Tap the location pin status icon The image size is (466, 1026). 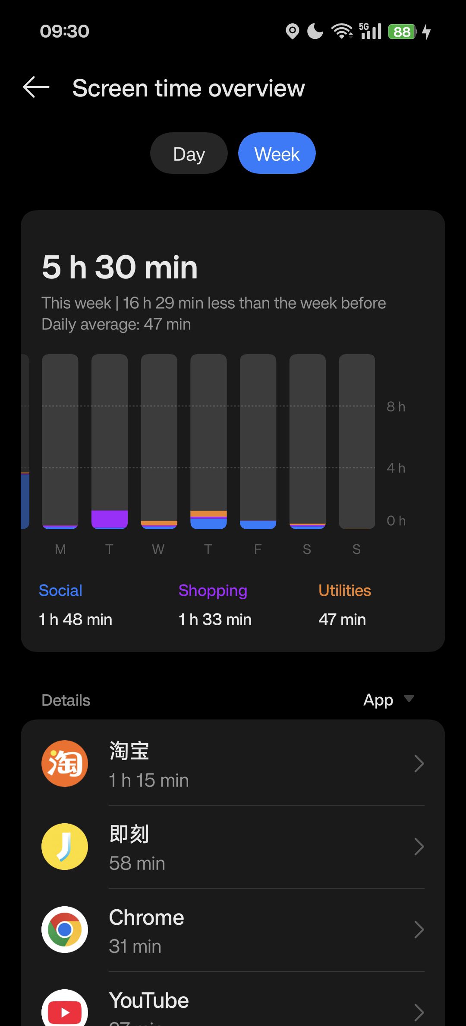293,32
